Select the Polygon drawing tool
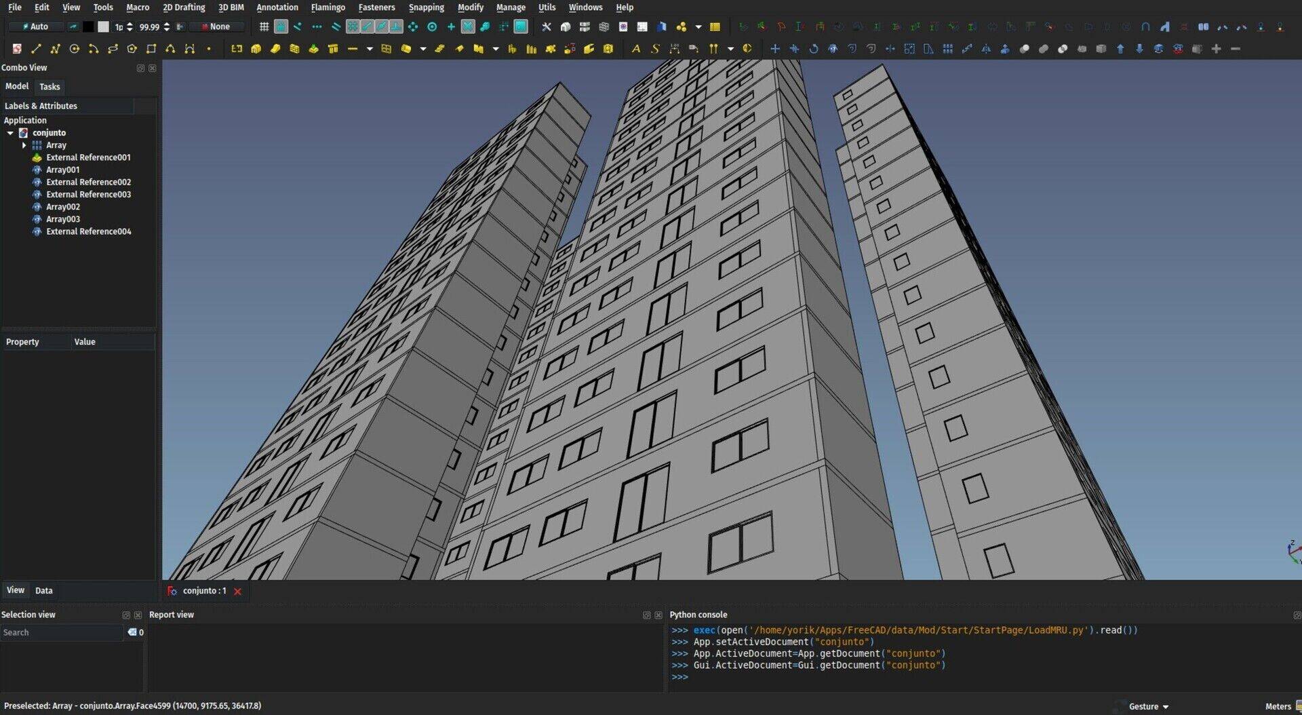 (x=132, y=49)
